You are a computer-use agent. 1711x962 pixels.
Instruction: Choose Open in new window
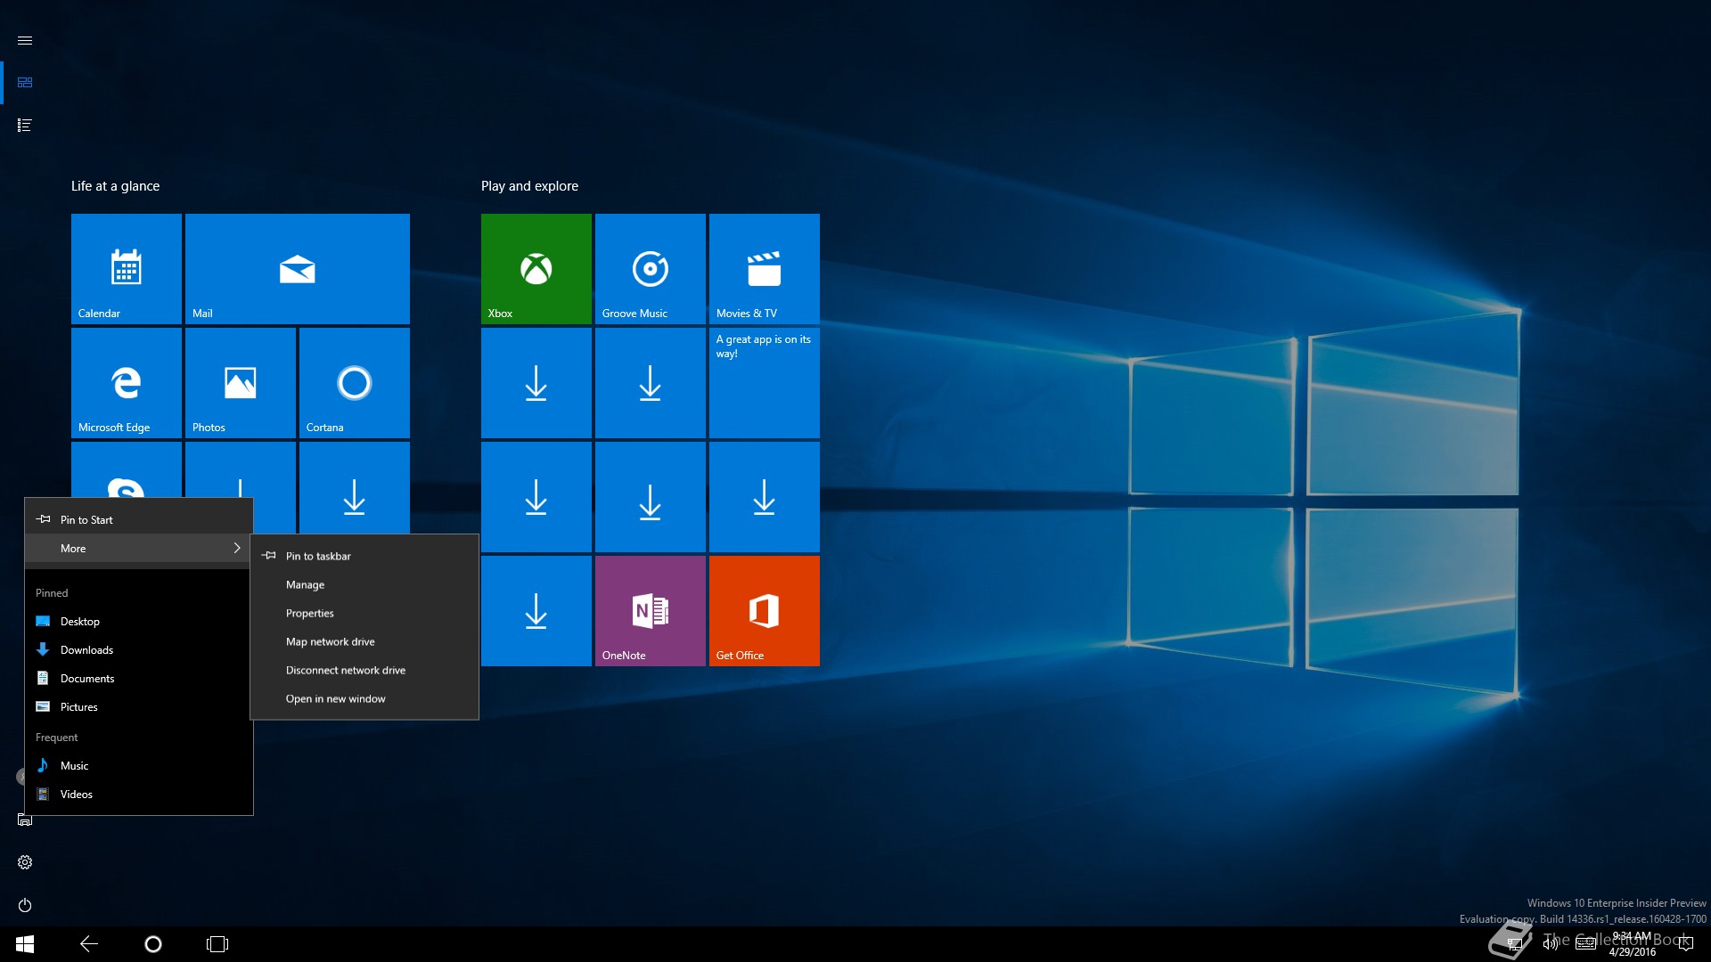(364, 698)
